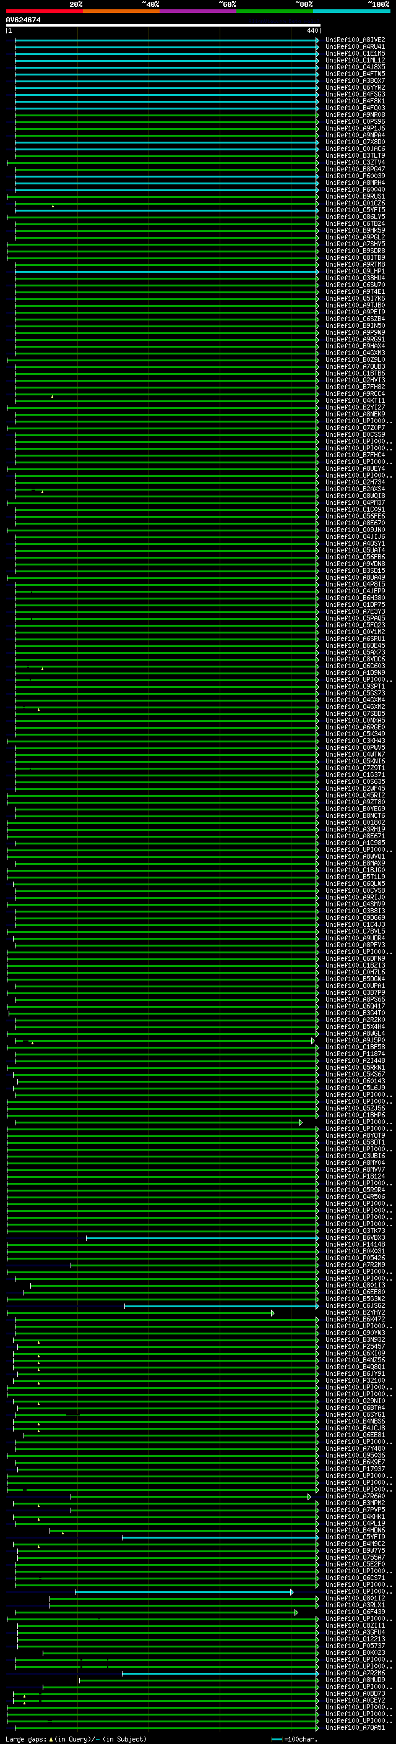The image size is (396, 1744).
Task: Open hit UniRef100_A4RU41
Action: click(x=355, y=47)
